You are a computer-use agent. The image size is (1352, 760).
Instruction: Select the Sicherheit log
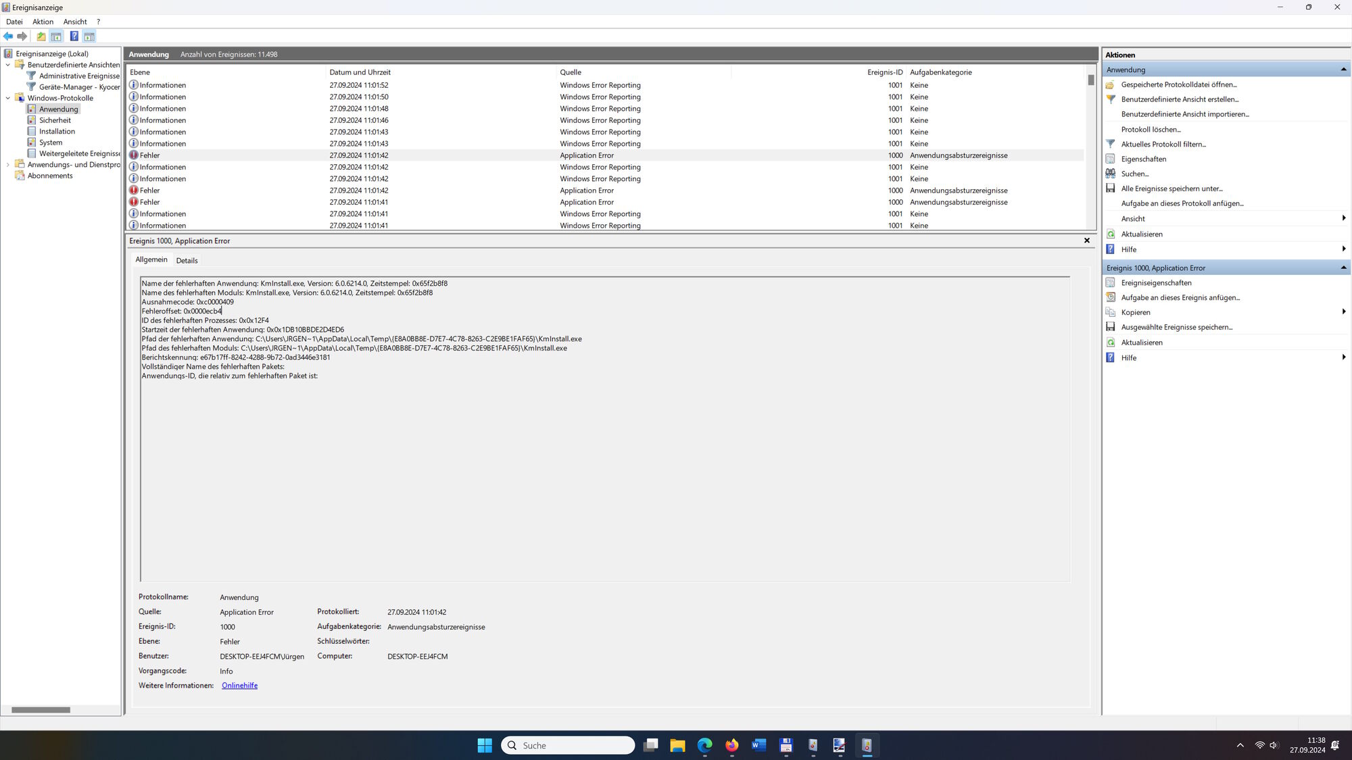[x=55, y=120]
